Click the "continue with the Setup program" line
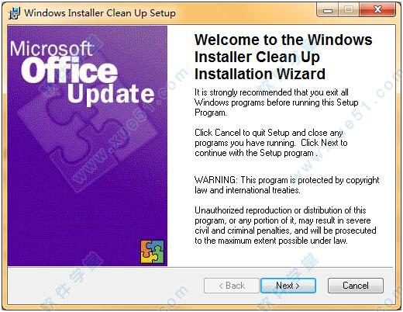The height and width of the screenshot is (312, 403). [256, 153]
